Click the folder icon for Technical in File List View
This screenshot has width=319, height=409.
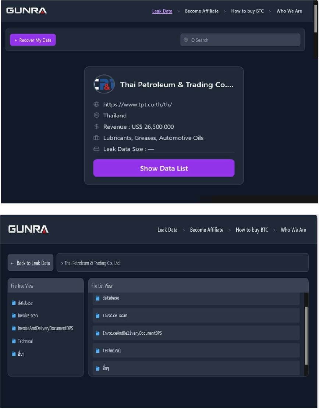pos(98,351)
